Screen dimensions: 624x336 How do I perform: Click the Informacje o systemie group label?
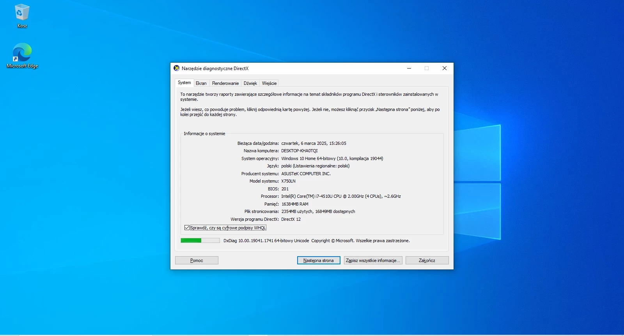coord(204,134)
